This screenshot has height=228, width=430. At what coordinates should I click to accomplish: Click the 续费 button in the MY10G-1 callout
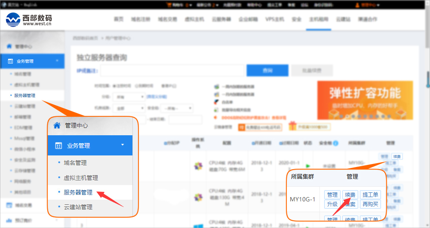[x=350, y=195]
